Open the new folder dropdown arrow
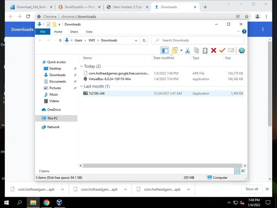277x208 pixels. pos(181,50)
